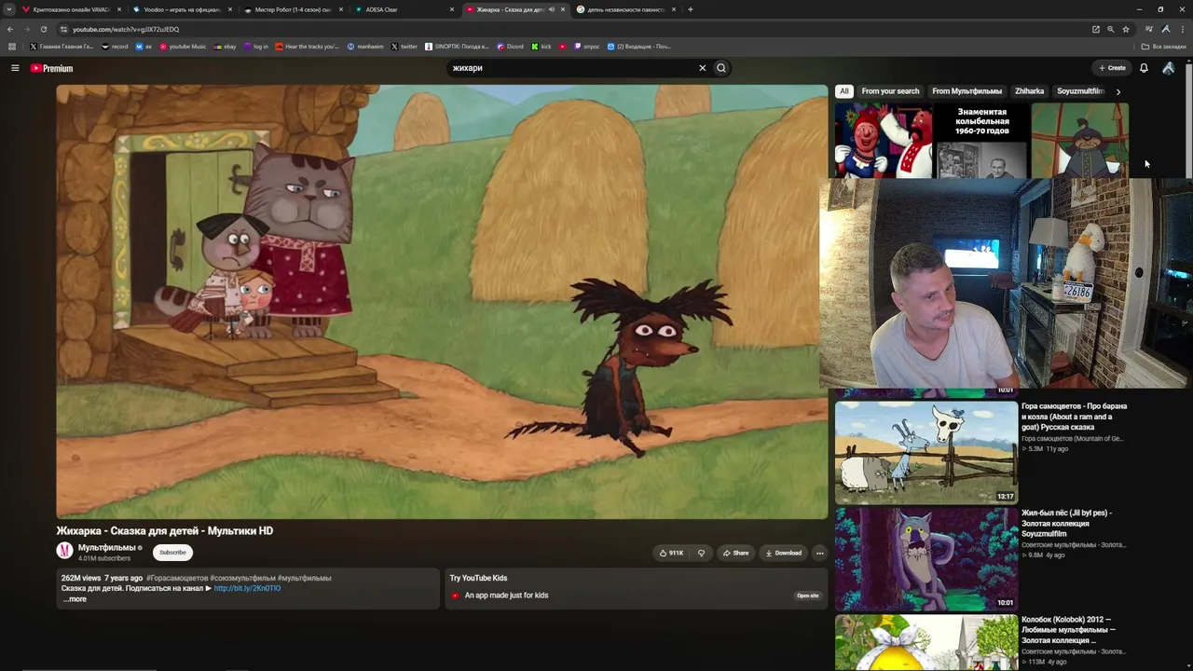
Task: Open the record bookmark
Action: point(115,47)
